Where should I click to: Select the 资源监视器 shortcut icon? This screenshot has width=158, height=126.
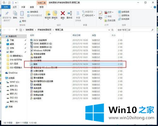coord(32,95)
